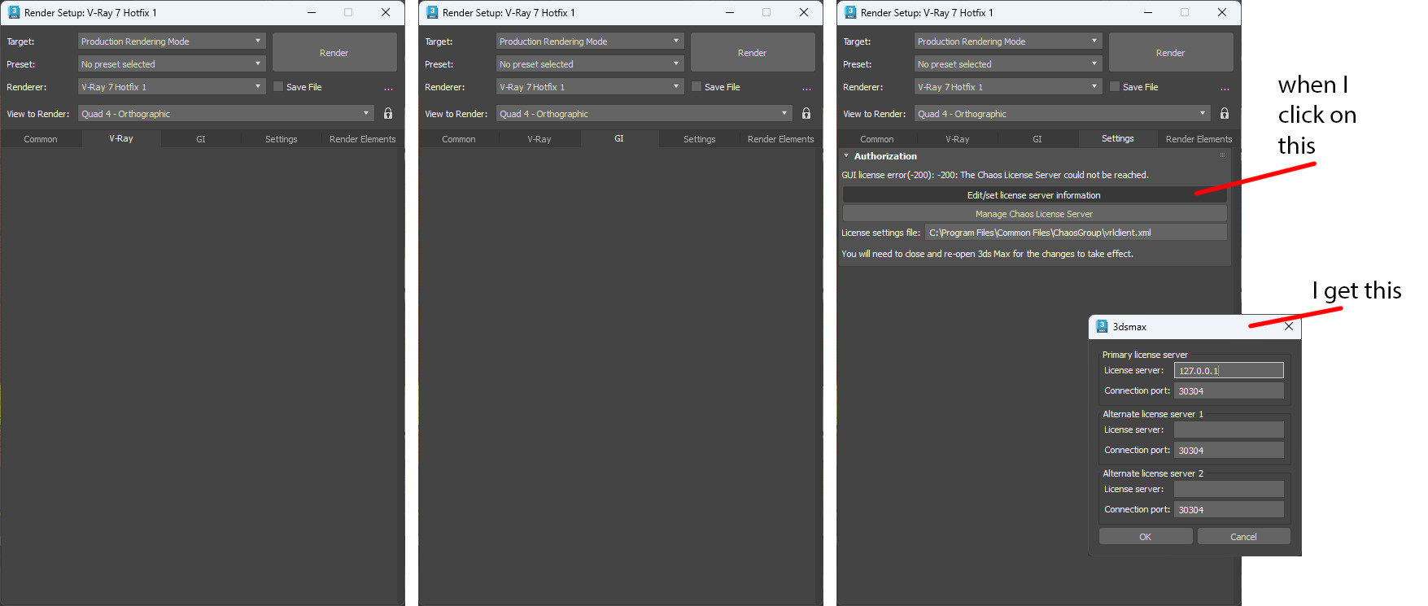Open Renderer dropdown in right window
1428x606 pixels.
pyautogui.click(x=1008, y=86)
